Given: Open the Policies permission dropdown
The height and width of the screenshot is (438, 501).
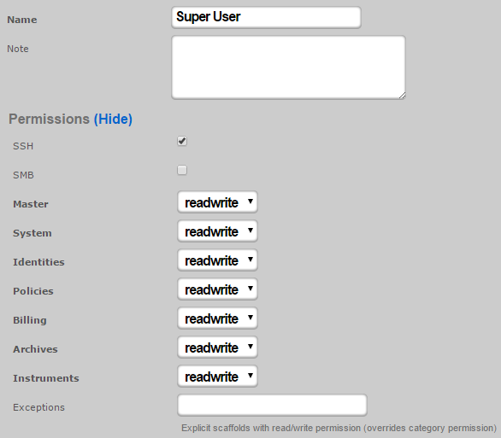Looking at the screenshot, I should click(217, 289).
